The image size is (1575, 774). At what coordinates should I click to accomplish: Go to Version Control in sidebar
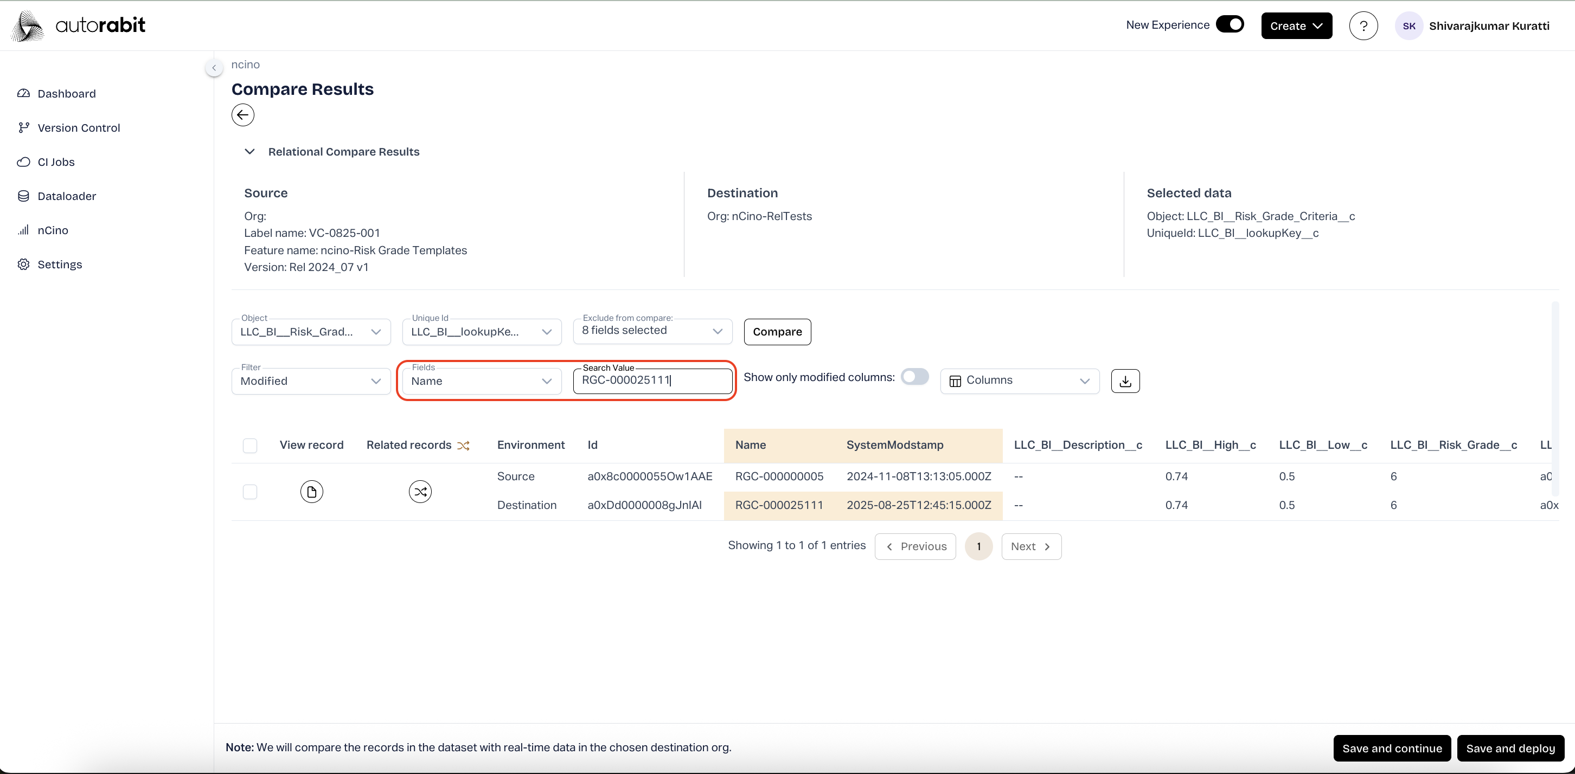point(78,128)
